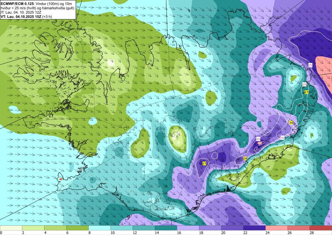
Task: Click the legend scale value 28
Action: pyautogui.click(x=312, y=233)
